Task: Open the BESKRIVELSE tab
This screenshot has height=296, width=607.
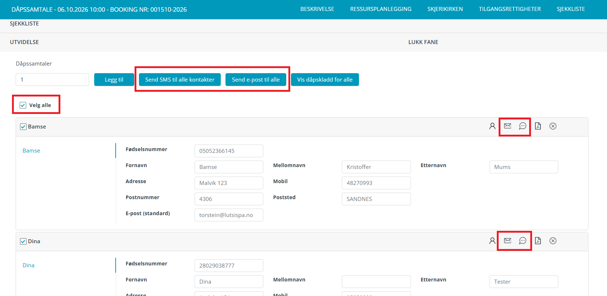Action: (317, 9)
